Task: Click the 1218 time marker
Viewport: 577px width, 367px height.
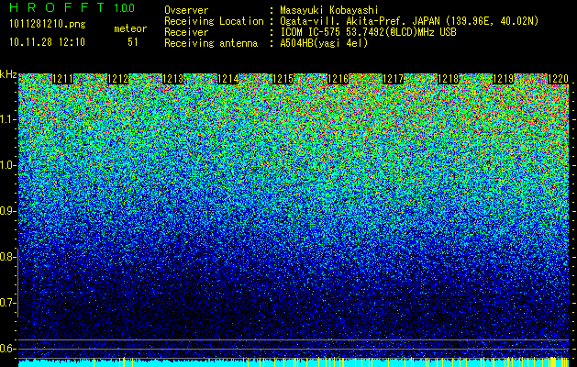Action: point(449,79)
